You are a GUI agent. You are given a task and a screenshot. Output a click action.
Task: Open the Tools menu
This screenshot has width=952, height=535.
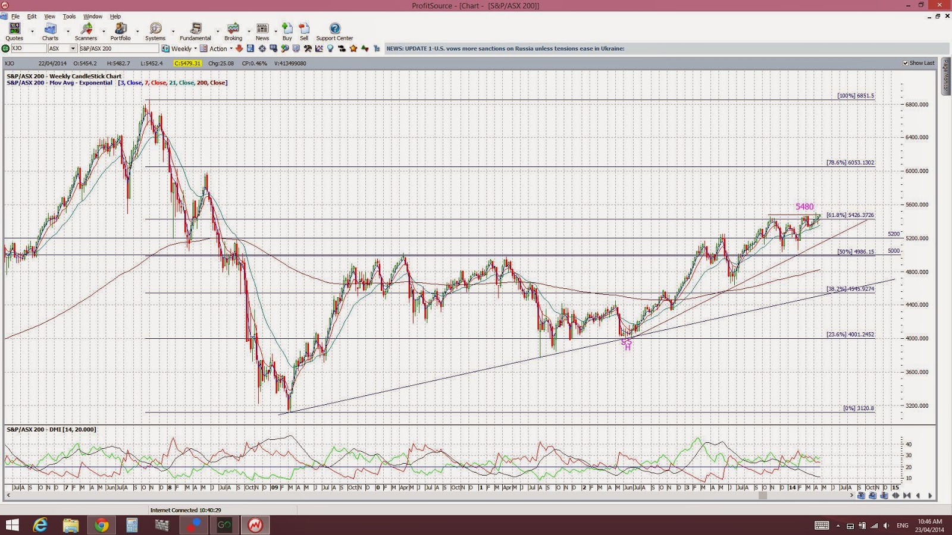[69, 16]
